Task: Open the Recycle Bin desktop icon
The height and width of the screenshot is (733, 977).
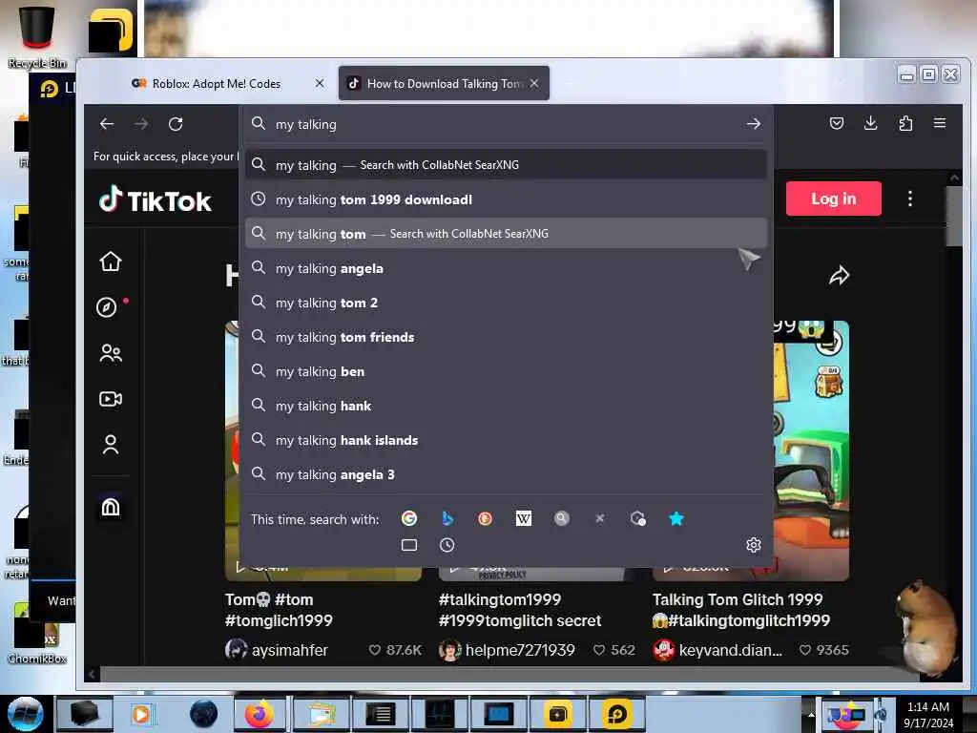Action: [37, 36]
